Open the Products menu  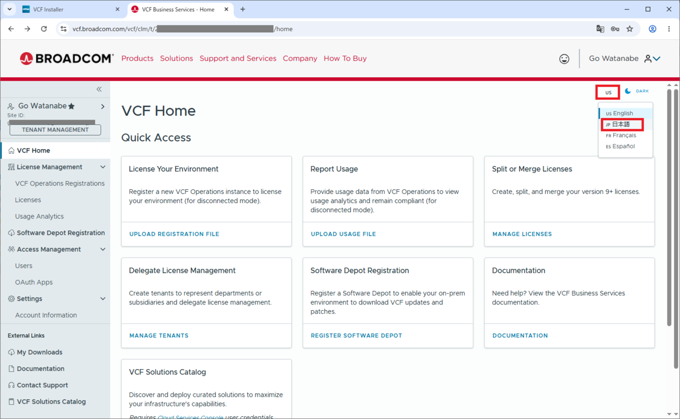(137, 58)
